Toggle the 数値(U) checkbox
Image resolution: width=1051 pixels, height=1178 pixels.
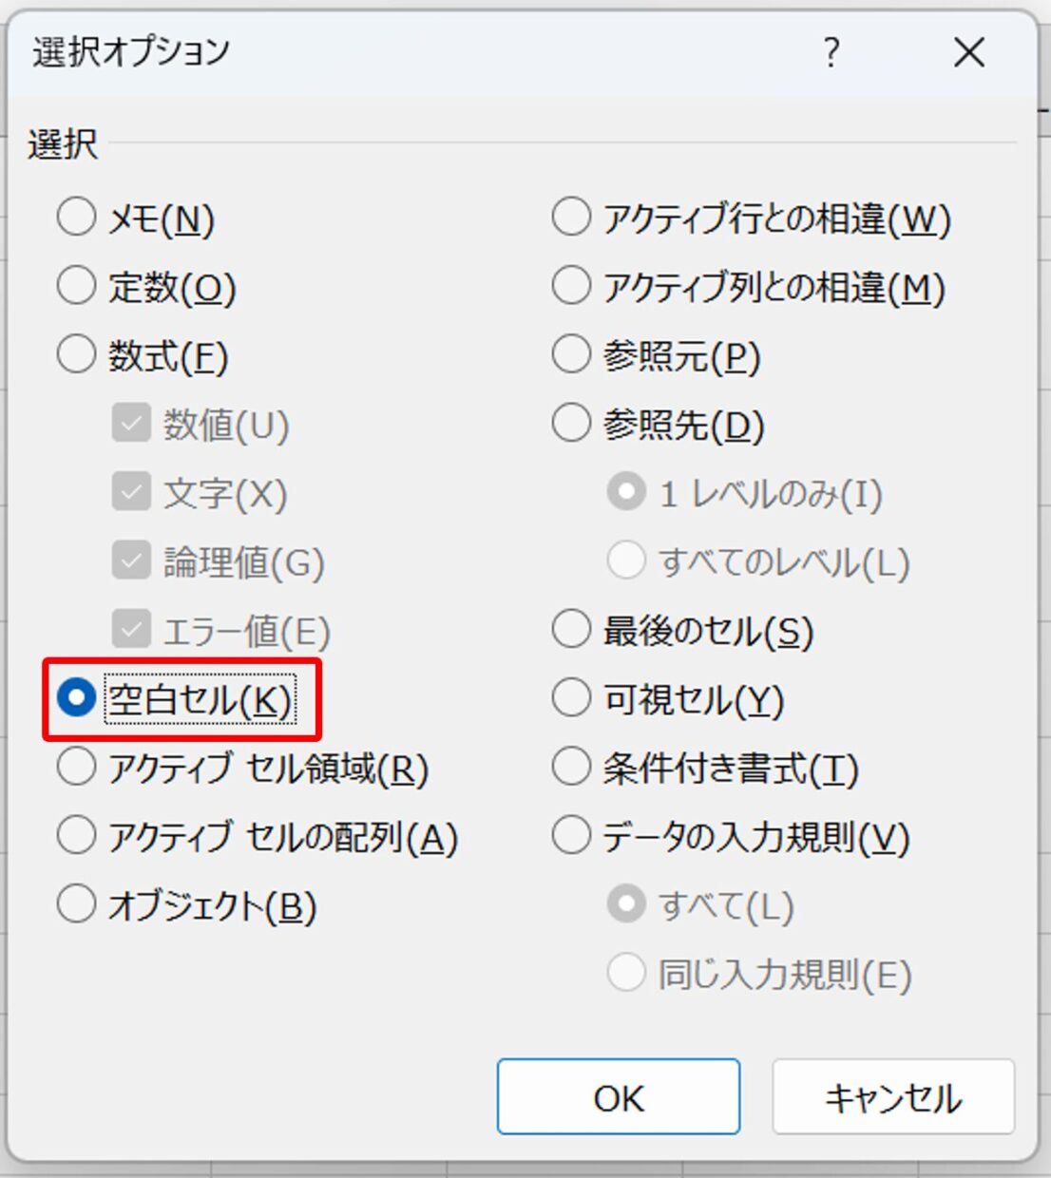pyautogui.click(x=131, y=424)
